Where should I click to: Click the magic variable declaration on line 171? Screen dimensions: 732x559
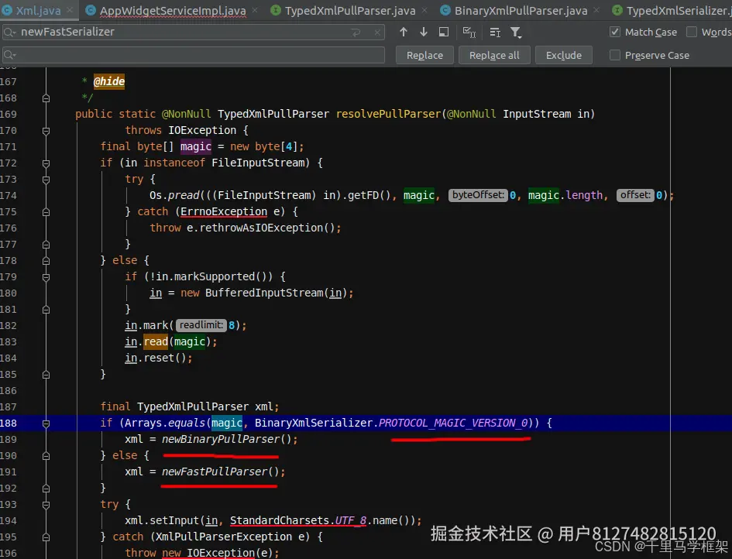196,146
